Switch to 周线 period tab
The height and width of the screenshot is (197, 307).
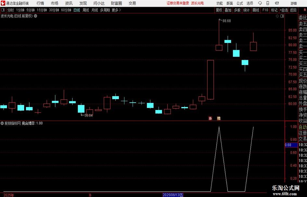85,10
